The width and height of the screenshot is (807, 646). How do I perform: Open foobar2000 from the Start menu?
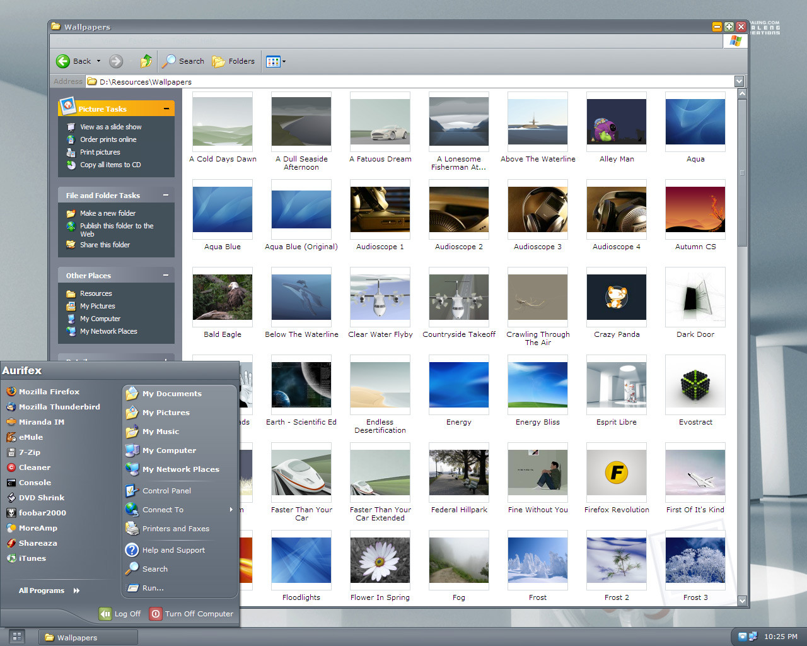click(x=42, y=513)
